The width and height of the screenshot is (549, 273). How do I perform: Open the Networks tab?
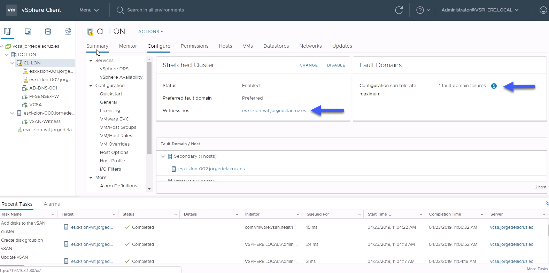pyautogui.click(x=310, y=46)
